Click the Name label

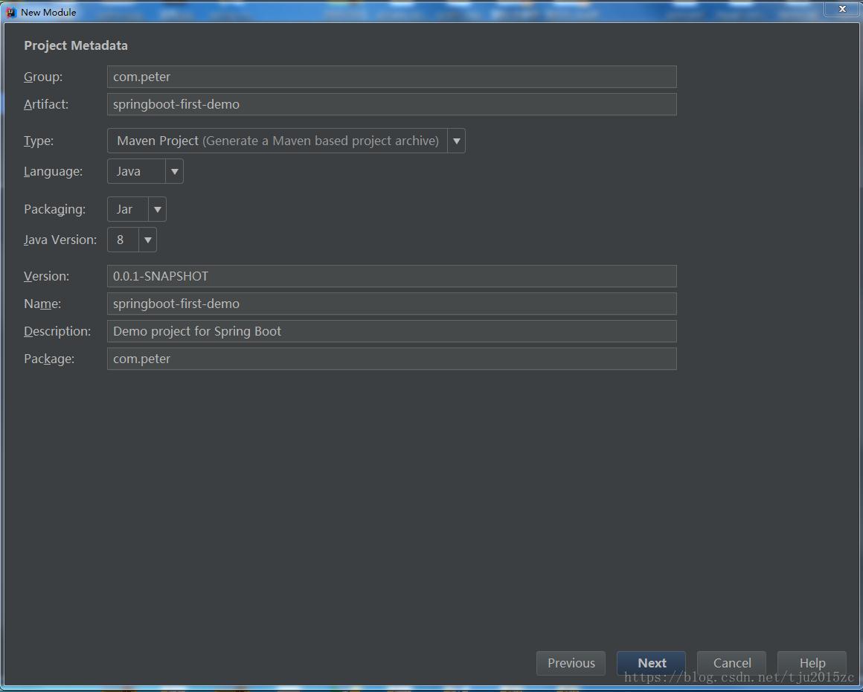(x=42, y=304)
